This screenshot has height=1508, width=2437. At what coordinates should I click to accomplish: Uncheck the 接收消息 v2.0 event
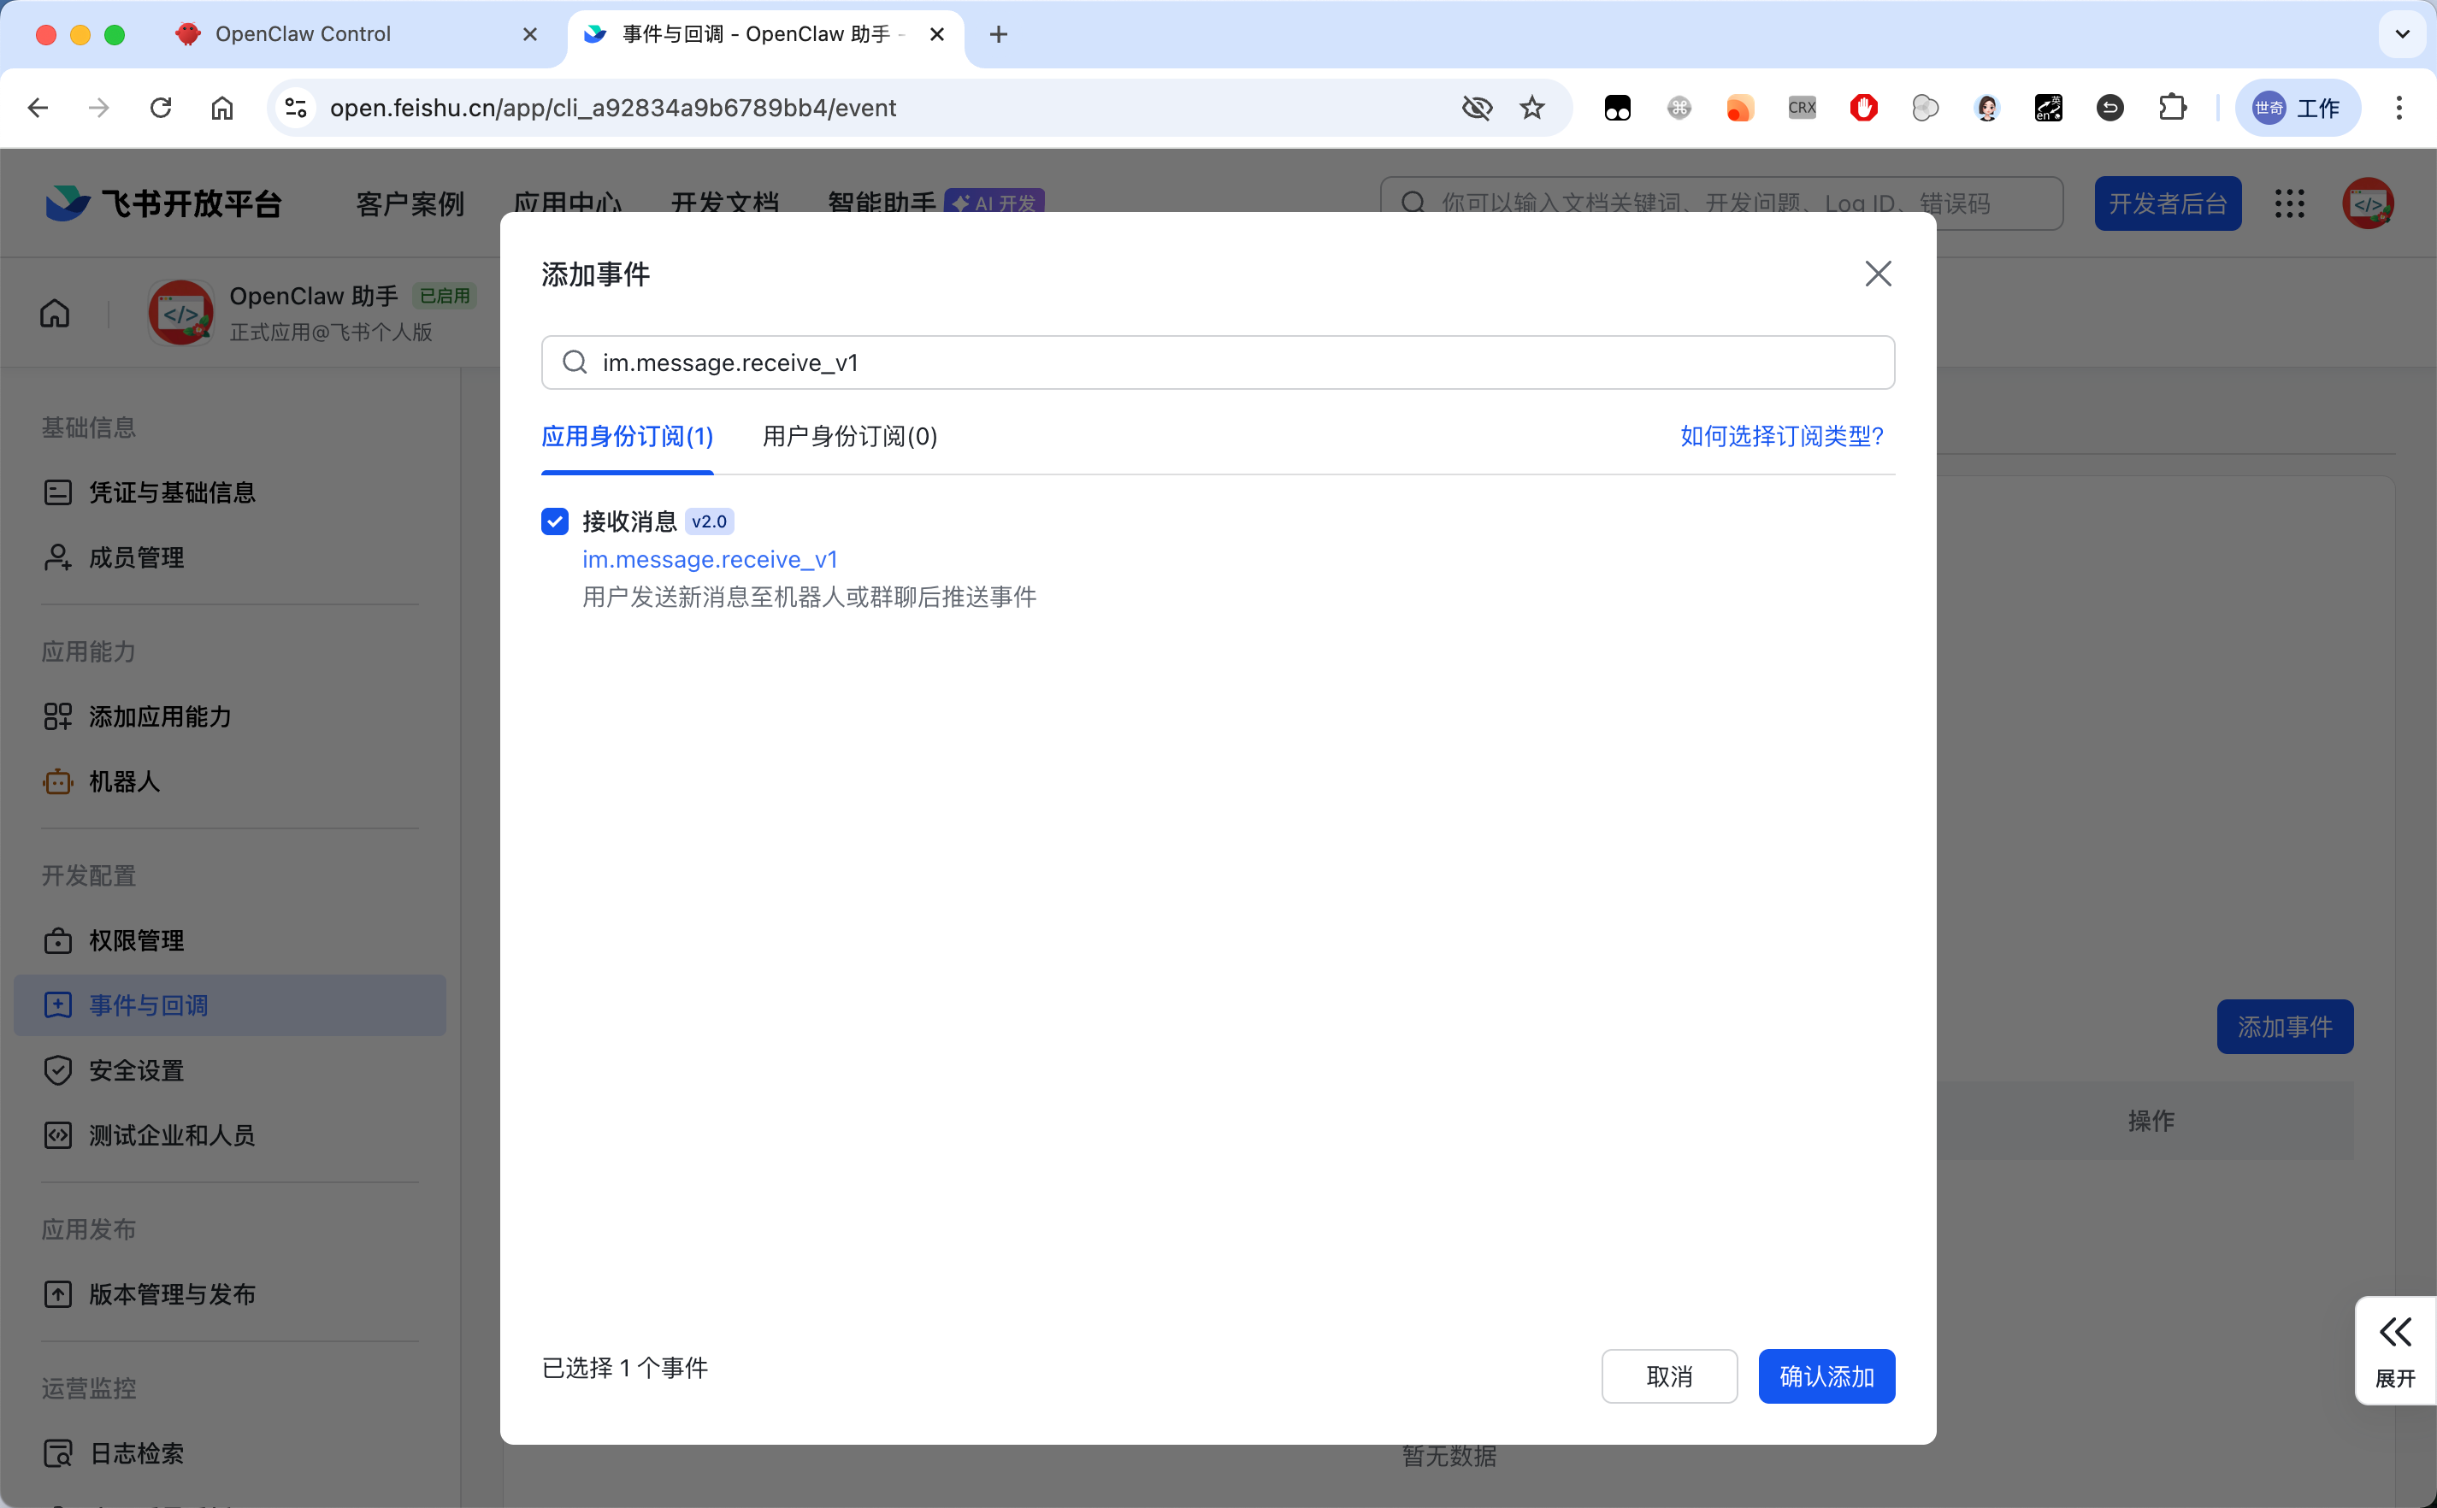click(555, 521)
